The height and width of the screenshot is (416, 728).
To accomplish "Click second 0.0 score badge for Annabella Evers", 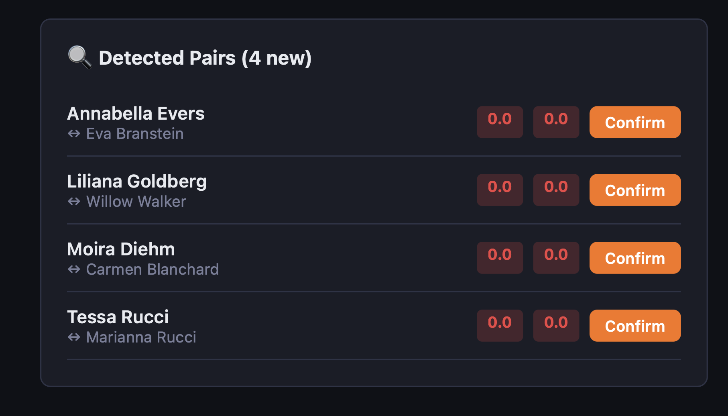I will (556, 122).
